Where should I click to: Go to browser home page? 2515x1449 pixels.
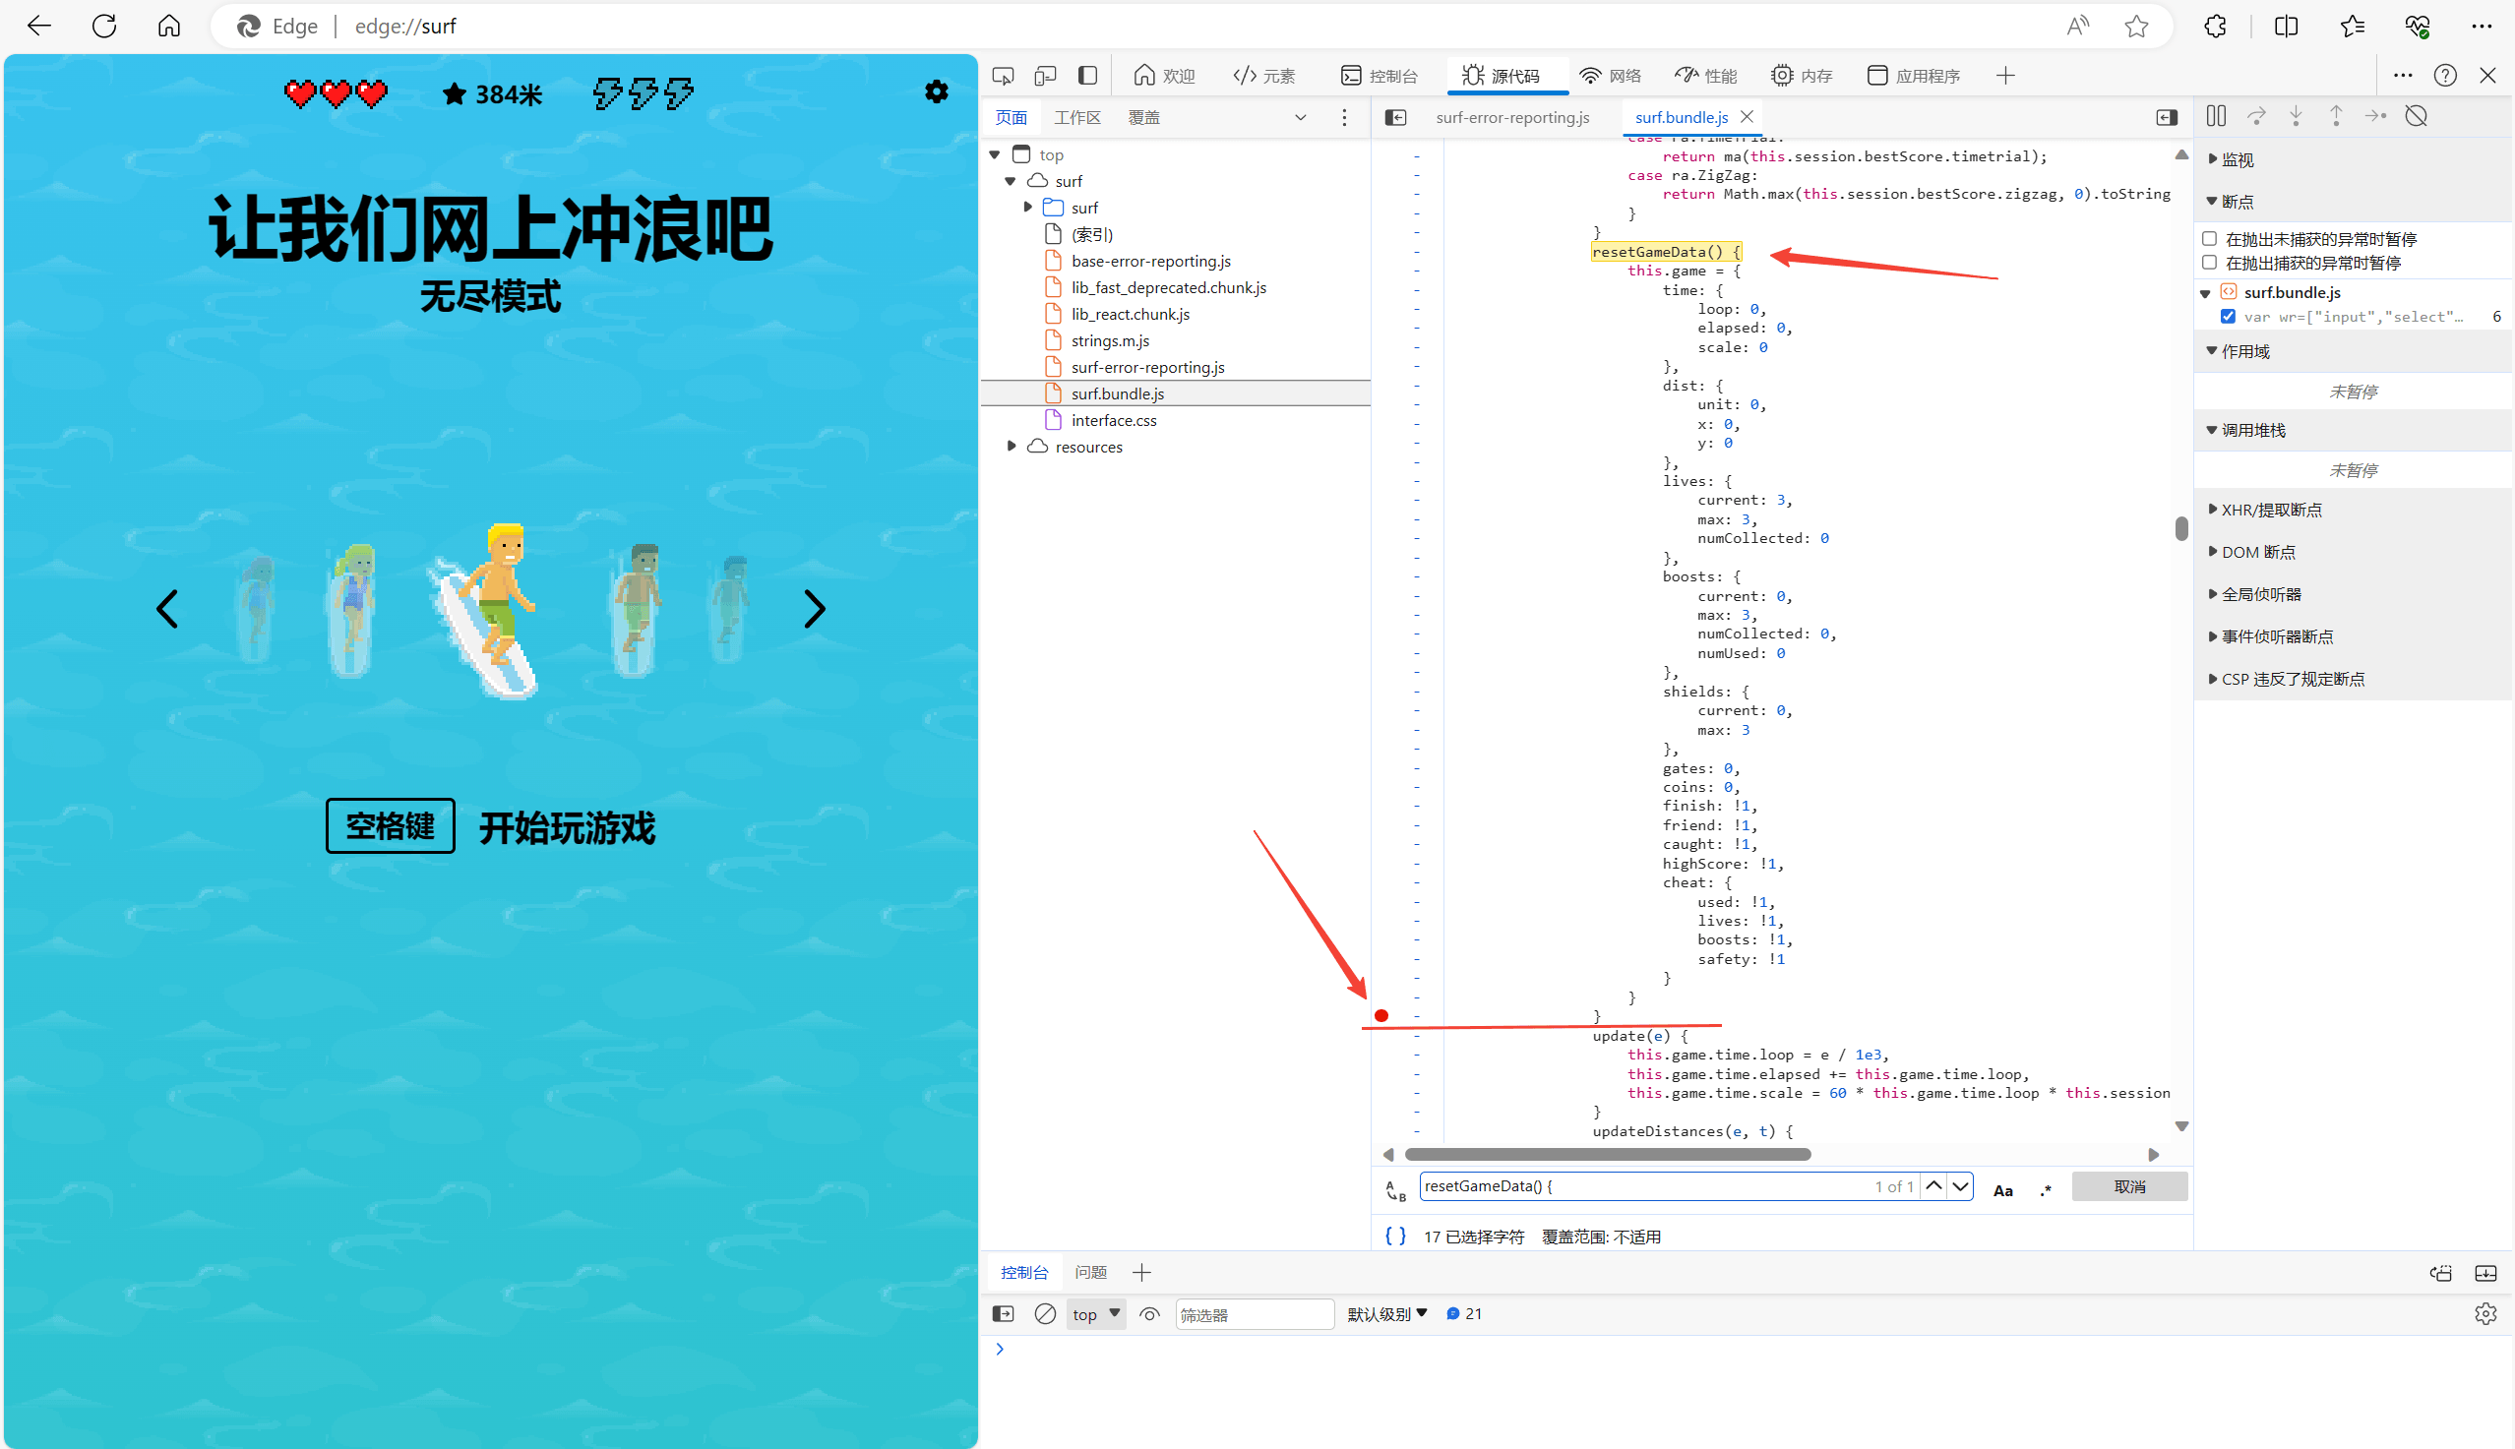coord(169,26)
